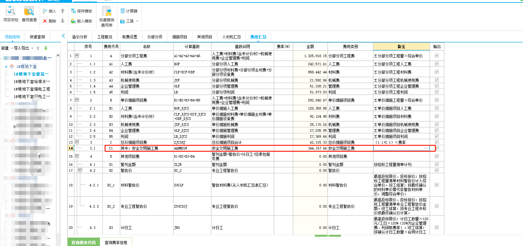The image size is (523, 246).
Task: Toggle output checkbox for 计日工 row
Action: point(437,227)
